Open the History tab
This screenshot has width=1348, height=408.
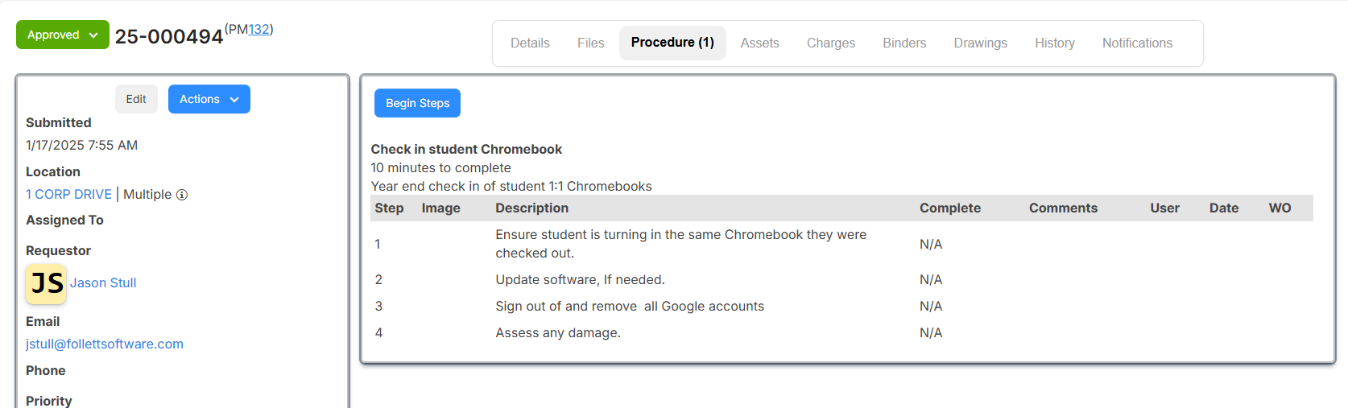(1055, 43)
